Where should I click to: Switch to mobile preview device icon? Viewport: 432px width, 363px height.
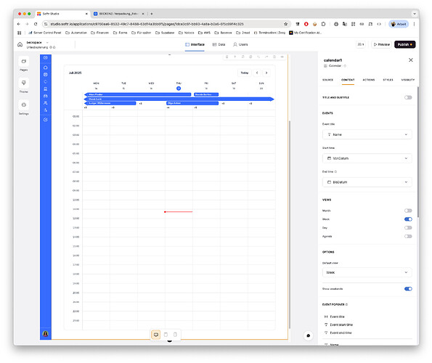coord(175,335)
